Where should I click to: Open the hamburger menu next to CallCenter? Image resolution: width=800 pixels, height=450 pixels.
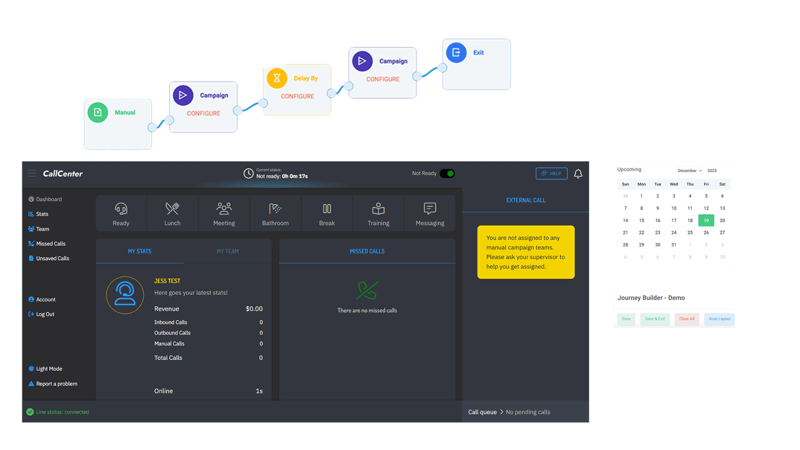(32, 173)
